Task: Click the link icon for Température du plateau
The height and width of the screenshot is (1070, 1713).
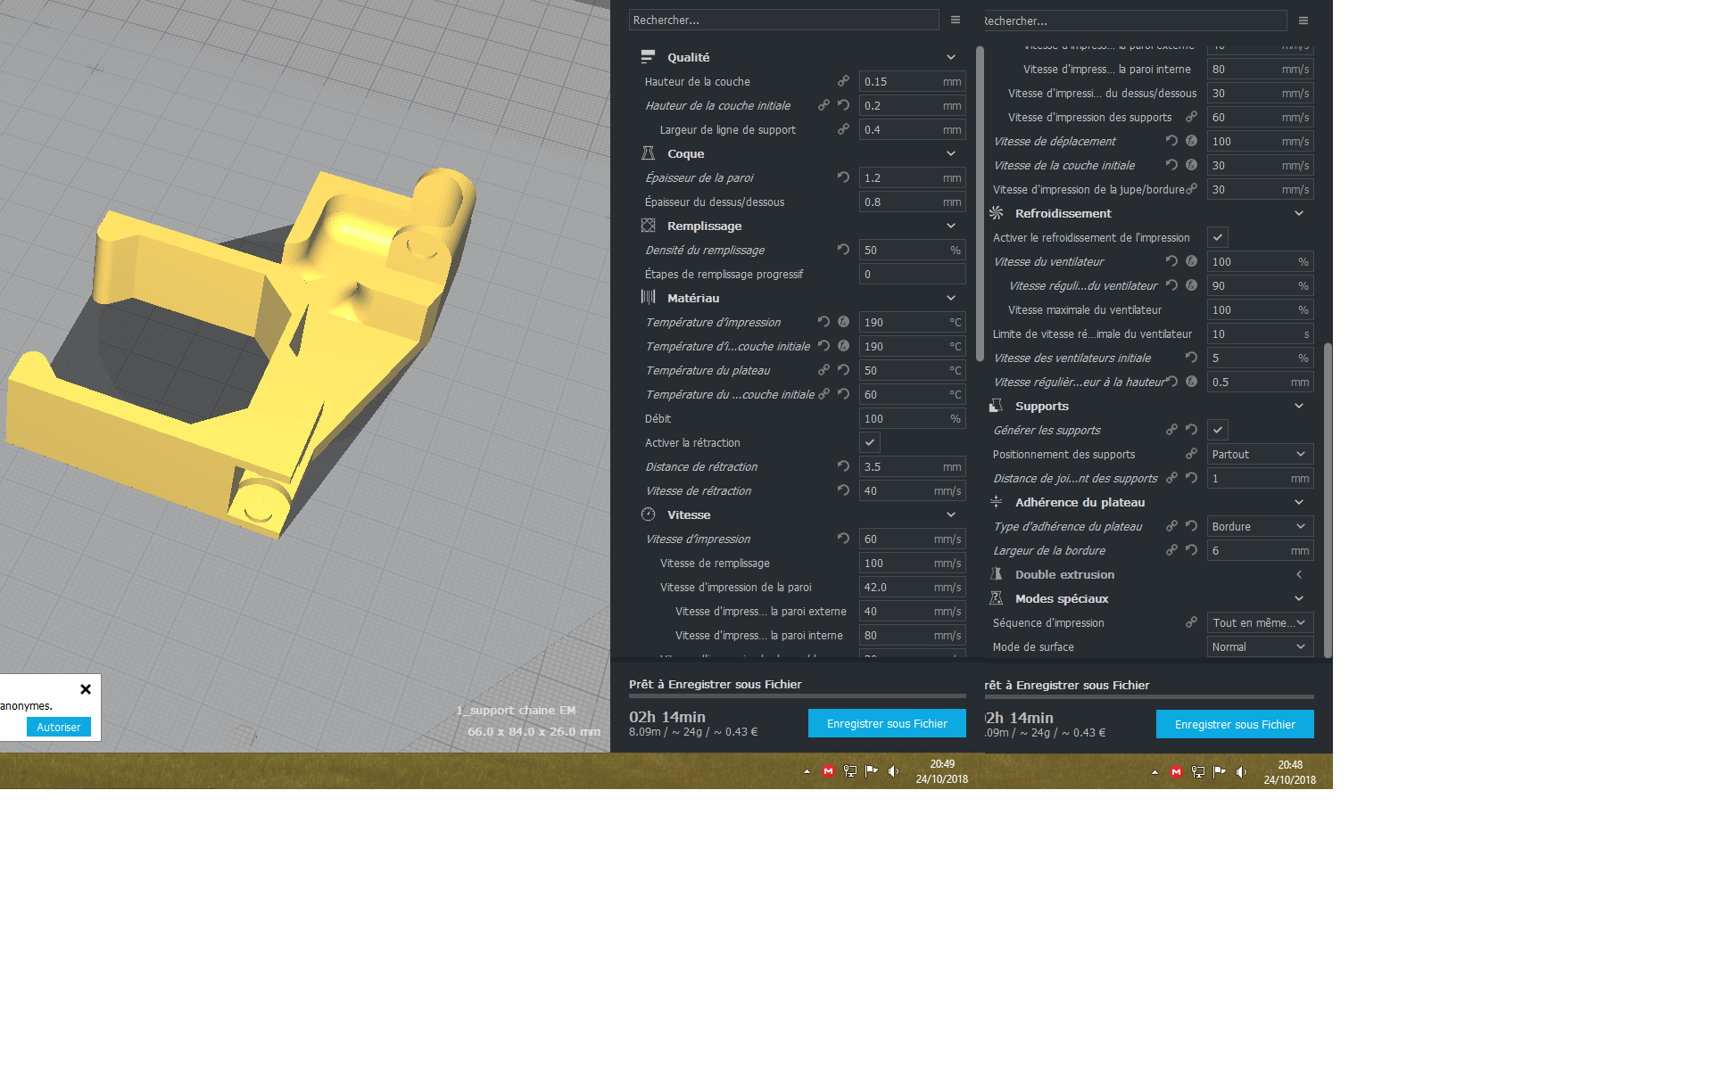Action: click(x=823, y=370)
